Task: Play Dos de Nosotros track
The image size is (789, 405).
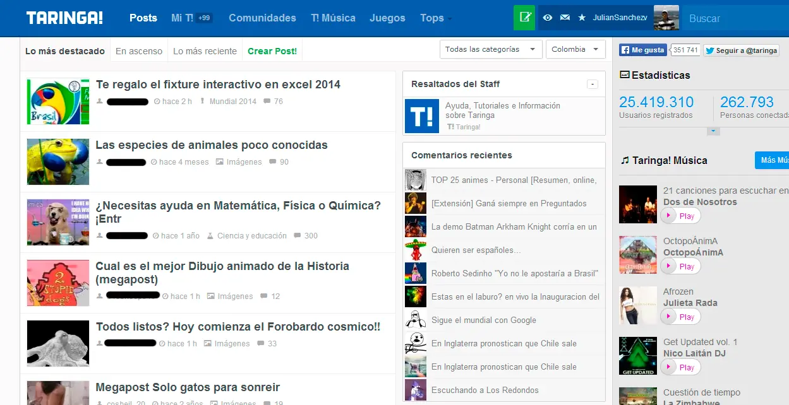Action: pyautogui.click(x=680, y=216)
